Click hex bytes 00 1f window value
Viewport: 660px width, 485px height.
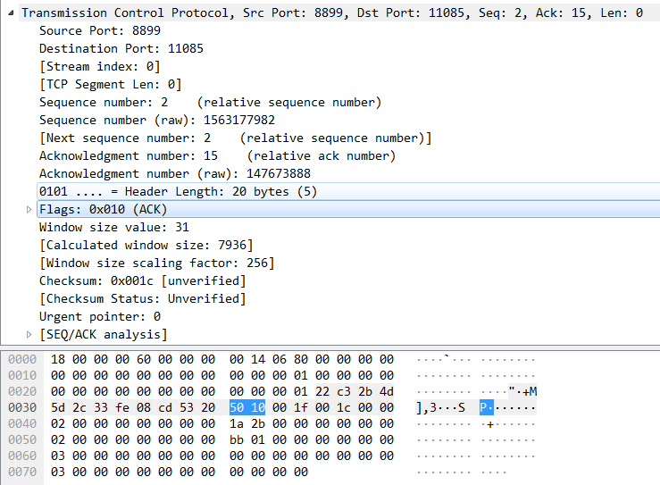point(290,407)
